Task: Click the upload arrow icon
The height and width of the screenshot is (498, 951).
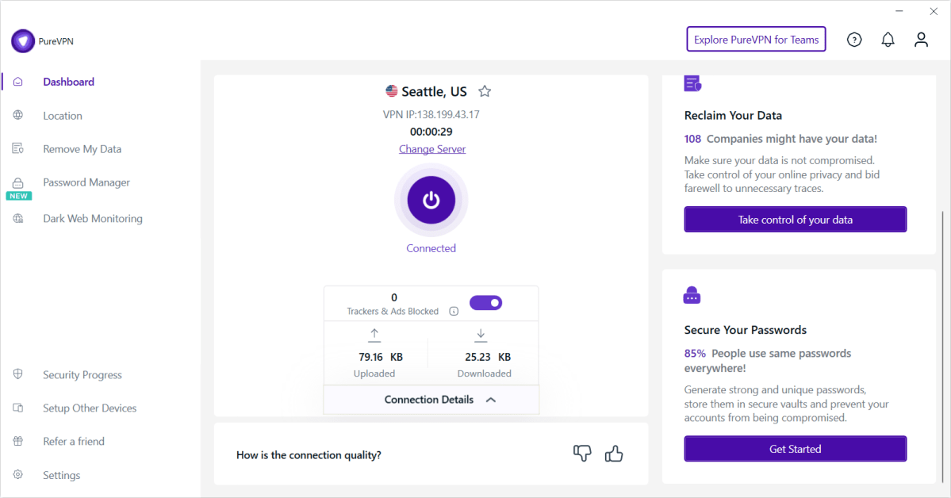Action: pos(374,335)
